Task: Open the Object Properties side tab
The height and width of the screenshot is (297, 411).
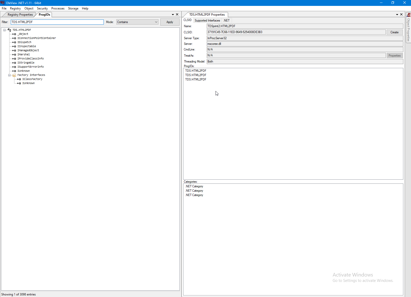Action: point(408,27)
